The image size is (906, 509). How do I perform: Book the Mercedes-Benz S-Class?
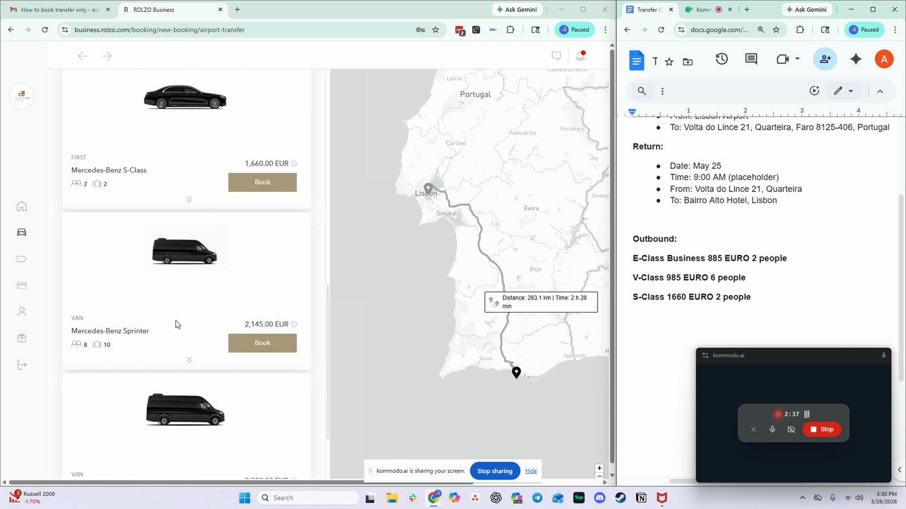tap(262, 182)
